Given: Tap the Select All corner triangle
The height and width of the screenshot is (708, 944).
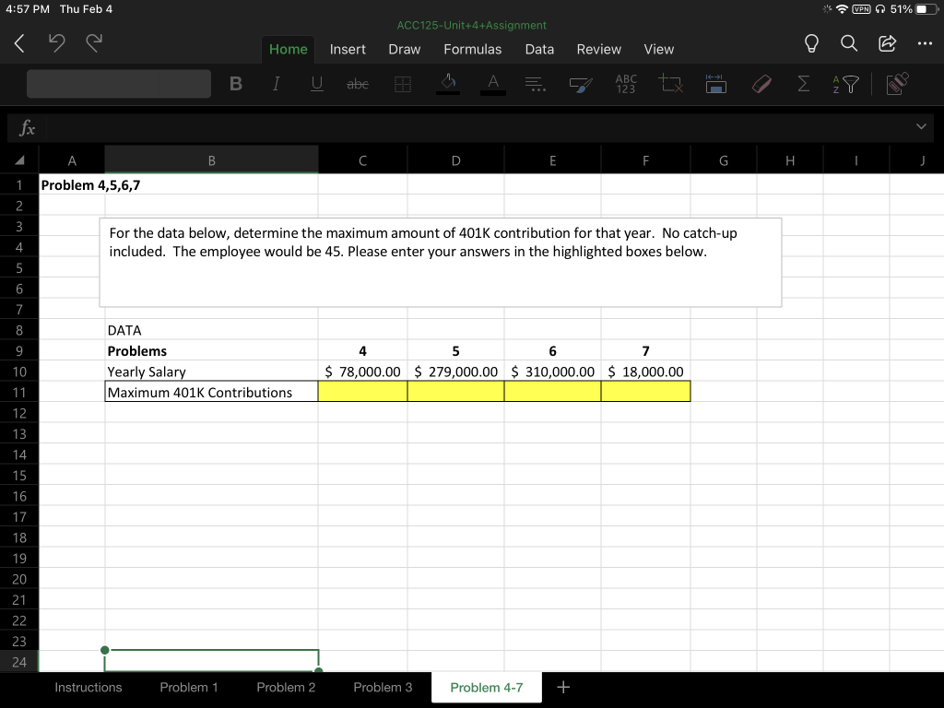Looking at the screenshot, I should tap(19, 160).
